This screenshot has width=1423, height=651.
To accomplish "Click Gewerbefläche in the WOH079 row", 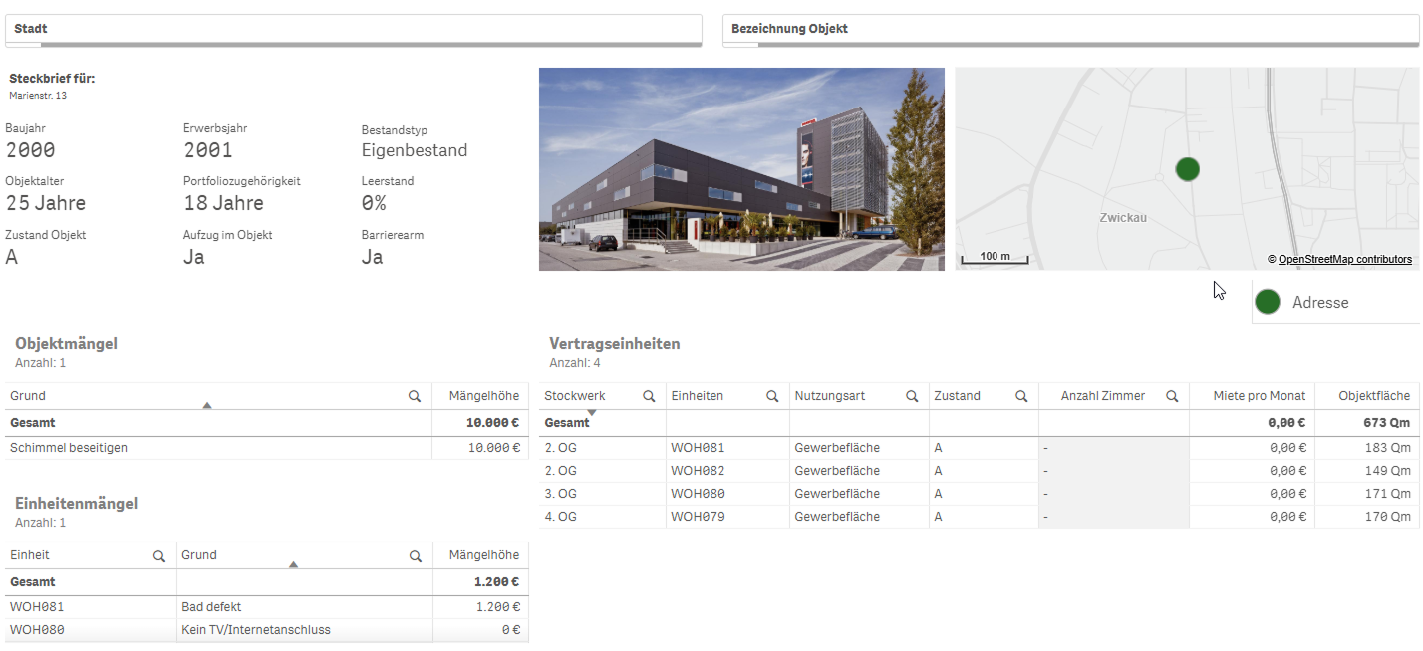I will tap(837, 517).
